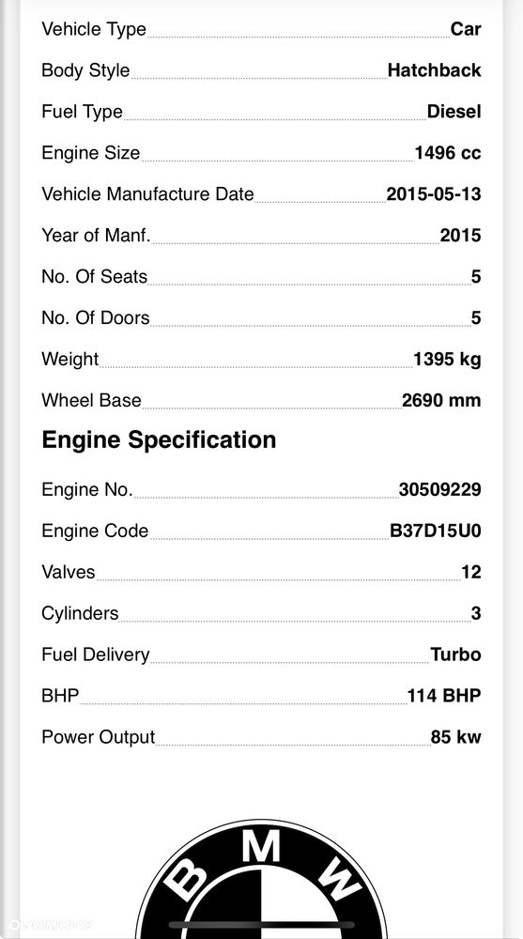Screen dimensions: 523x939
Task: Tap the BMW logo image
Action: click(x=261, y=879)
